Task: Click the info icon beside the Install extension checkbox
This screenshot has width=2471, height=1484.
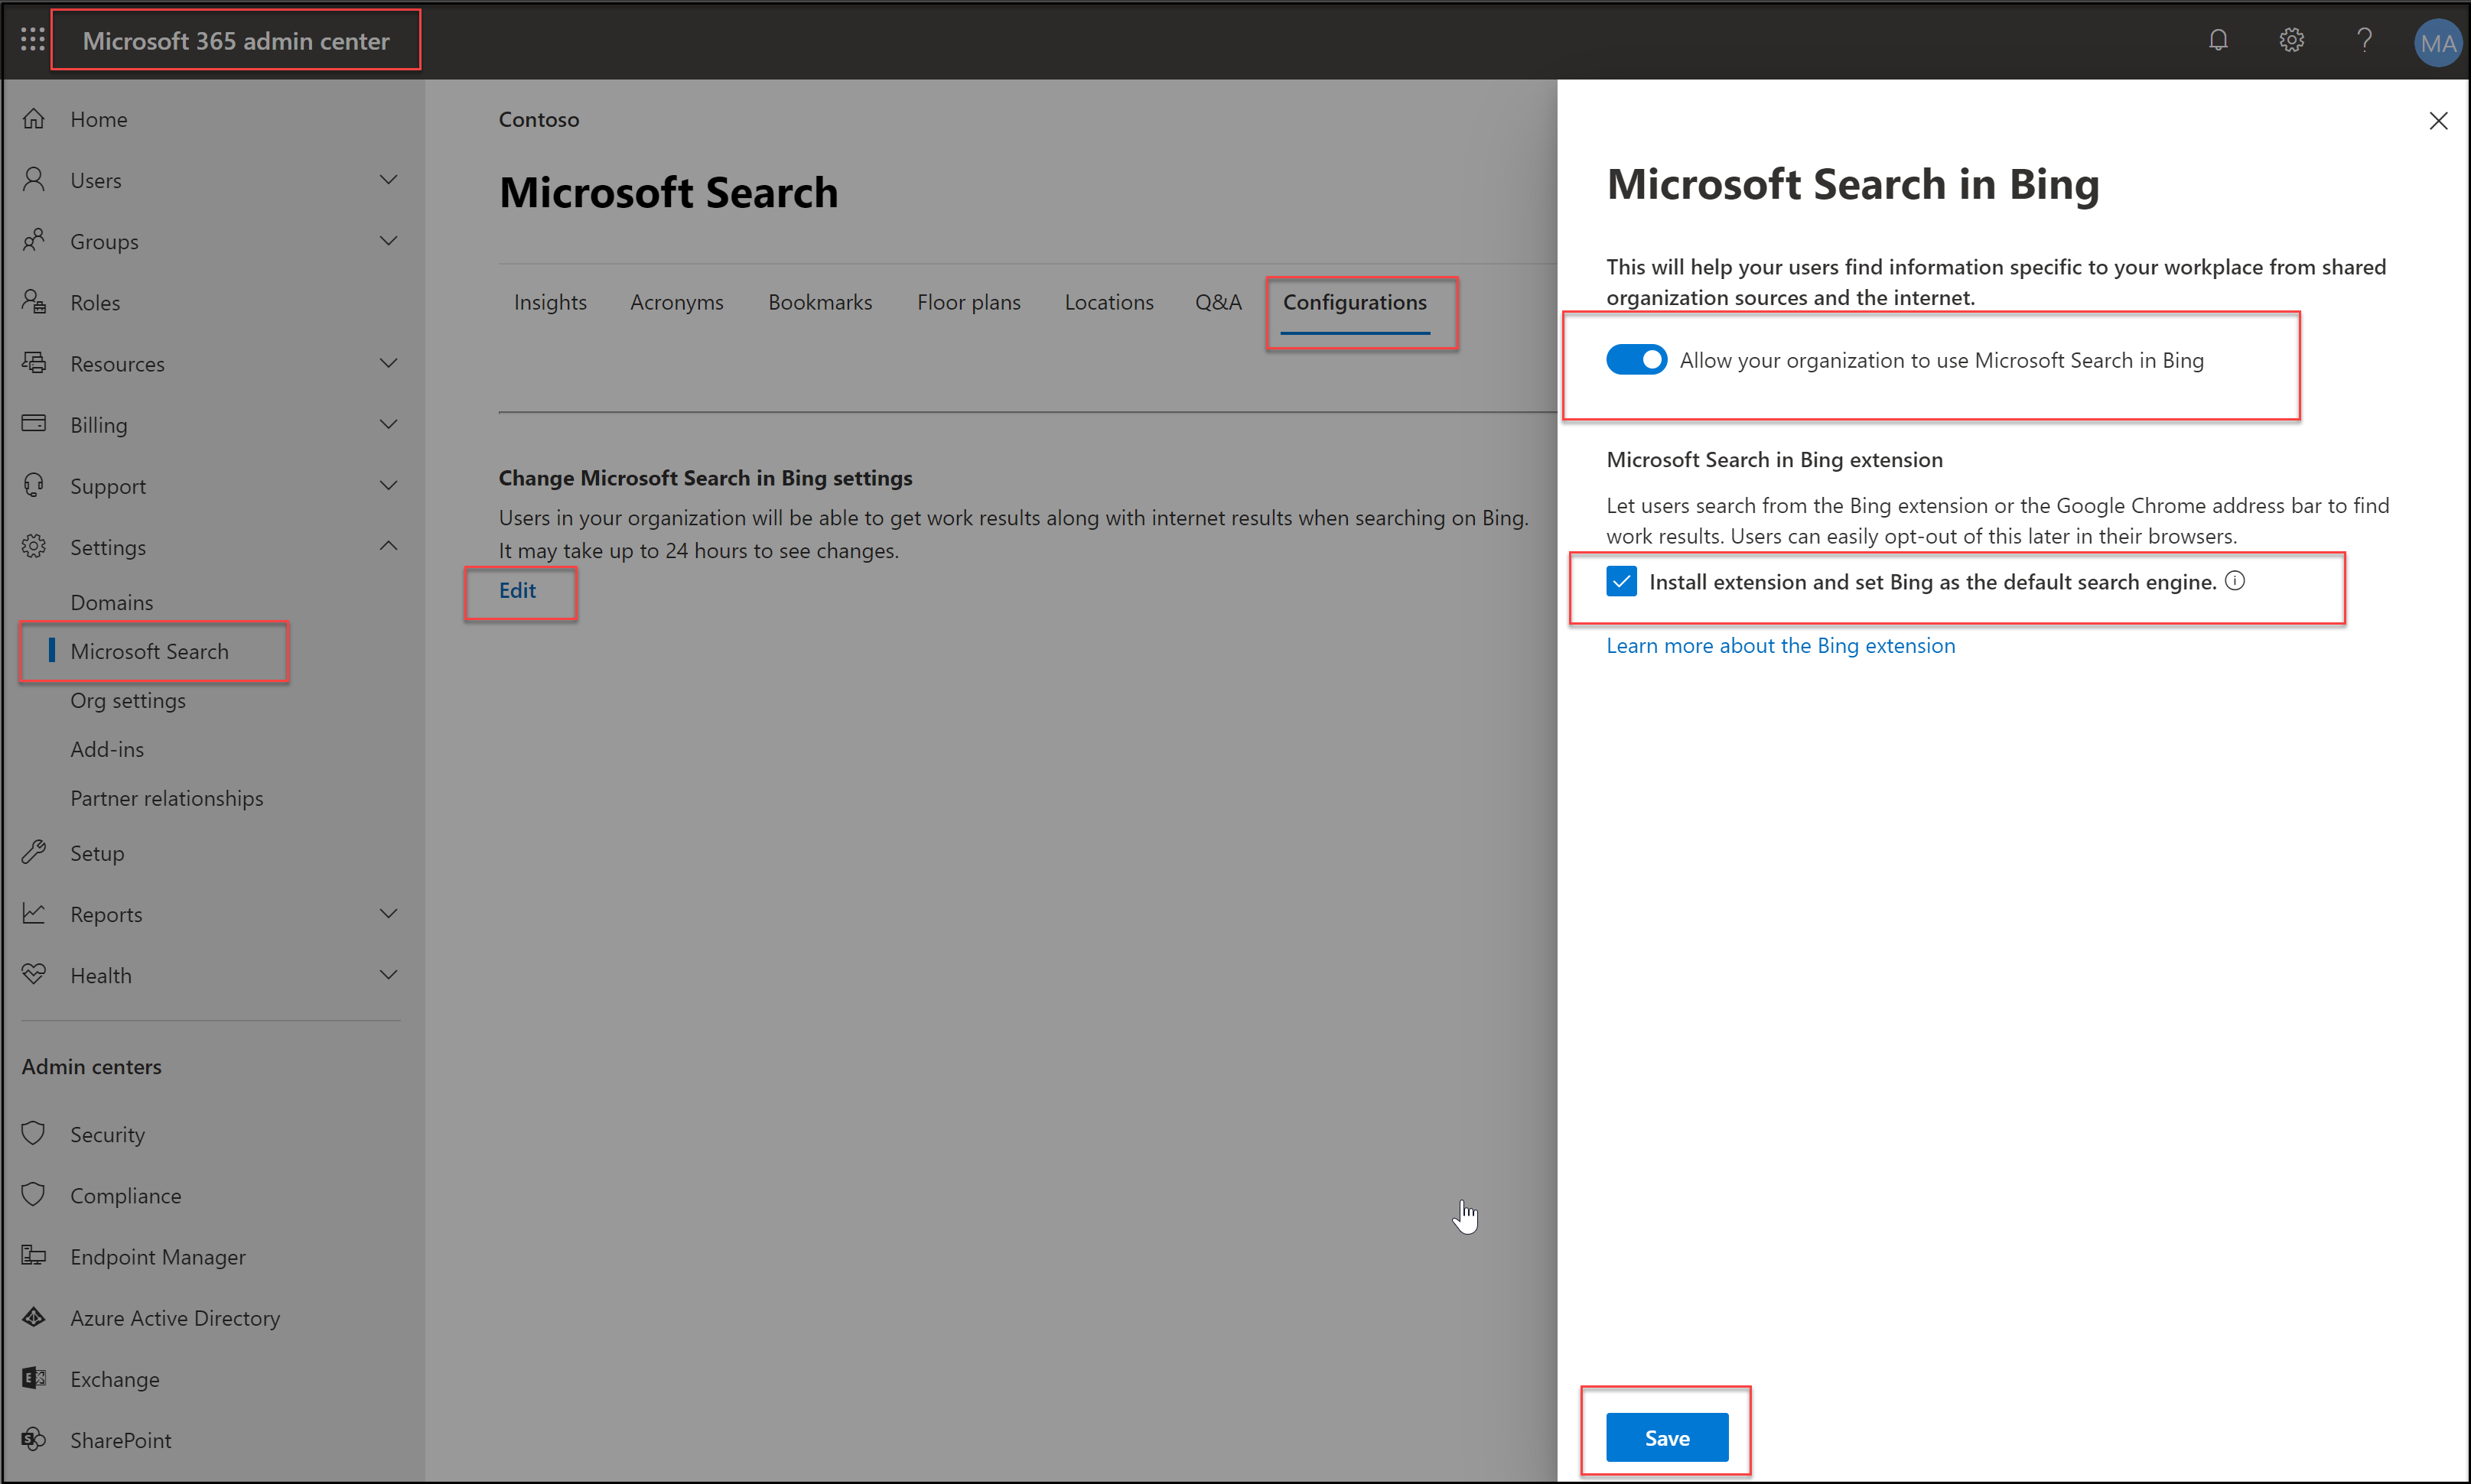Action: (2235, 581)
